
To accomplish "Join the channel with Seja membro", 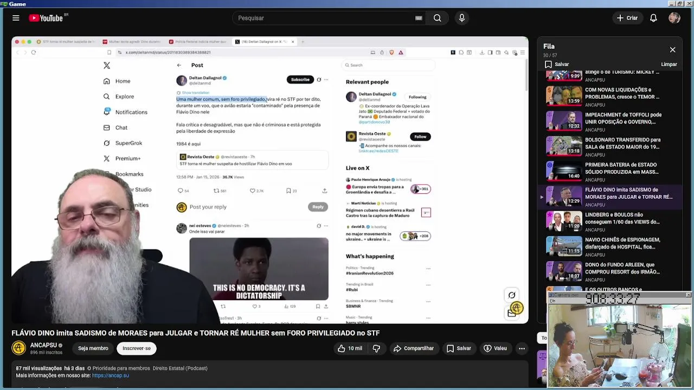I will tap(93, 348).
